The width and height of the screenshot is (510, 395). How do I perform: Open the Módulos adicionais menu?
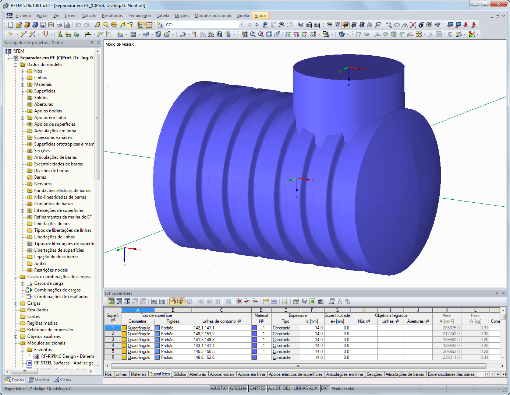point(213,15)
